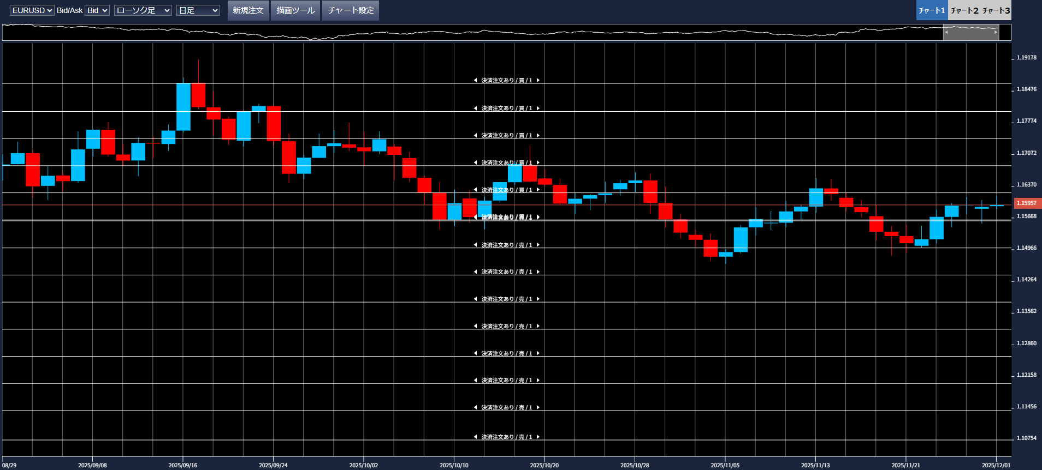This screenshot has width=1042, height=470.
Task: Open the 日足 timeframe dropdown
Action: (x=198, y=10)
